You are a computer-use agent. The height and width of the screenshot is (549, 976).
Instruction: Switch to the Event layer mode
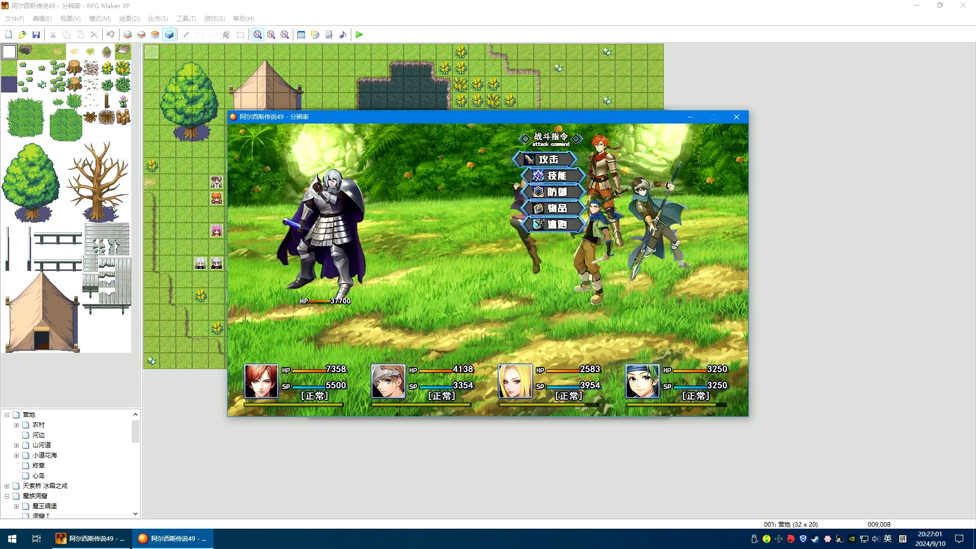169,35
